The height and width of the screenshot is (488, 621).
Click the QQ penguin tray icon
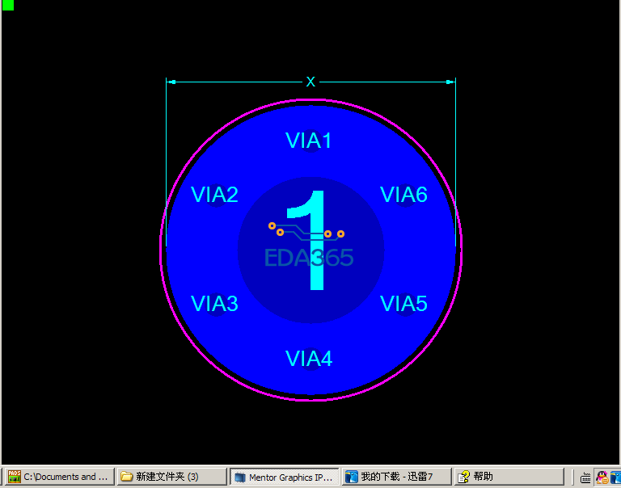tap(602, 477)
